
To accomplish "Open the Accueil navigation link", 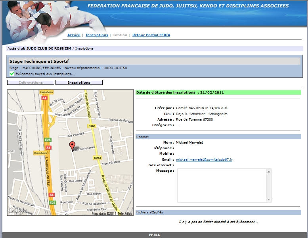I will [74, 35].
